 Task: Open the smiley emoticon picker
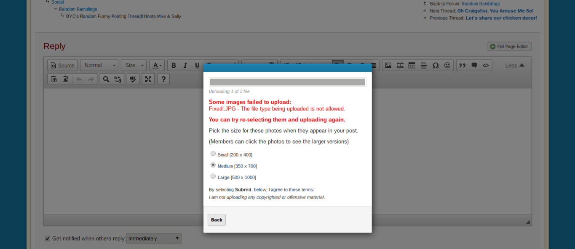tap(447, 66)
